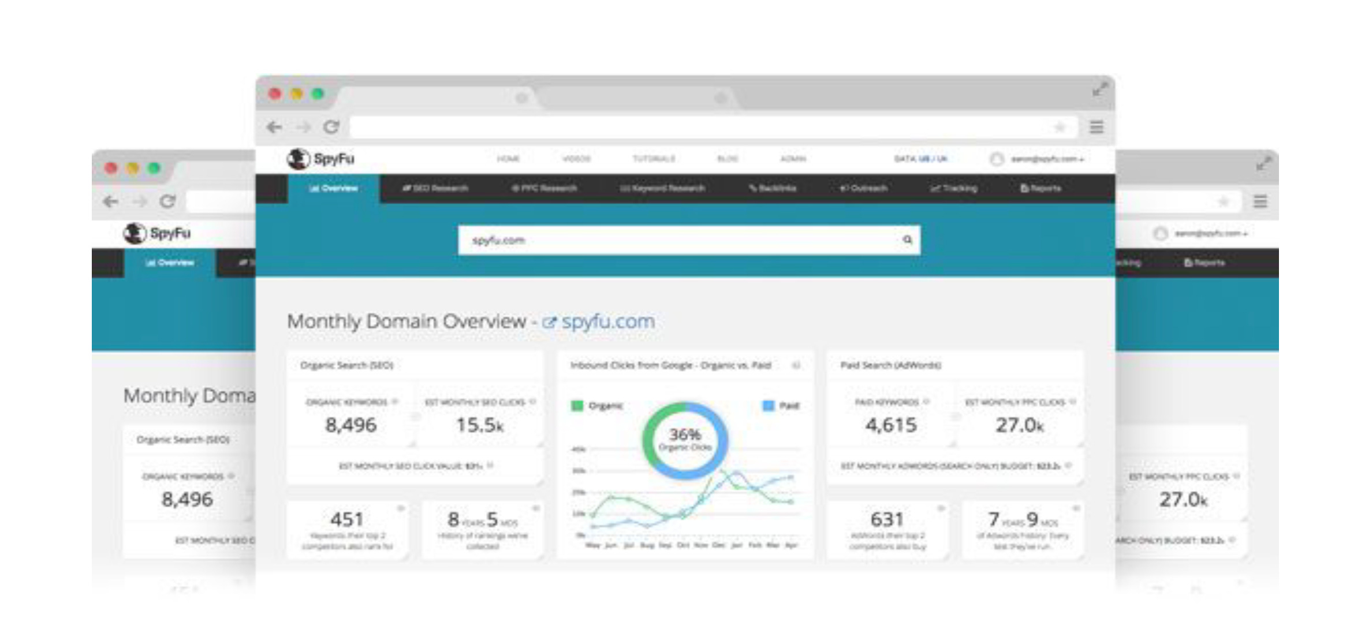Screen dimensions: 1365x629
Task: Switch data to US in the Data selector
Action: point(925,159)
